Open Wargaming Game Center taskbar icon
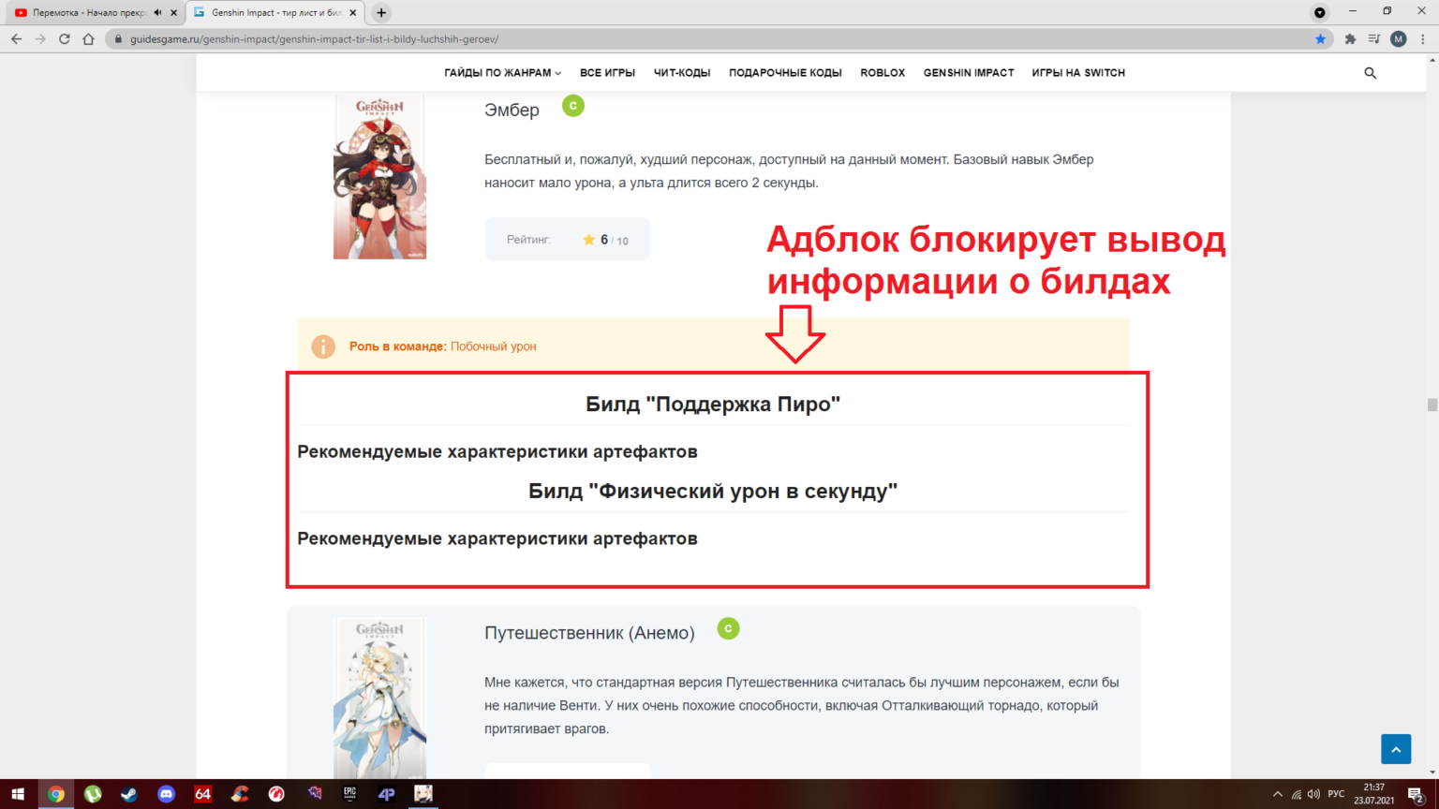 pyautogui.click(x=276, y=794)
